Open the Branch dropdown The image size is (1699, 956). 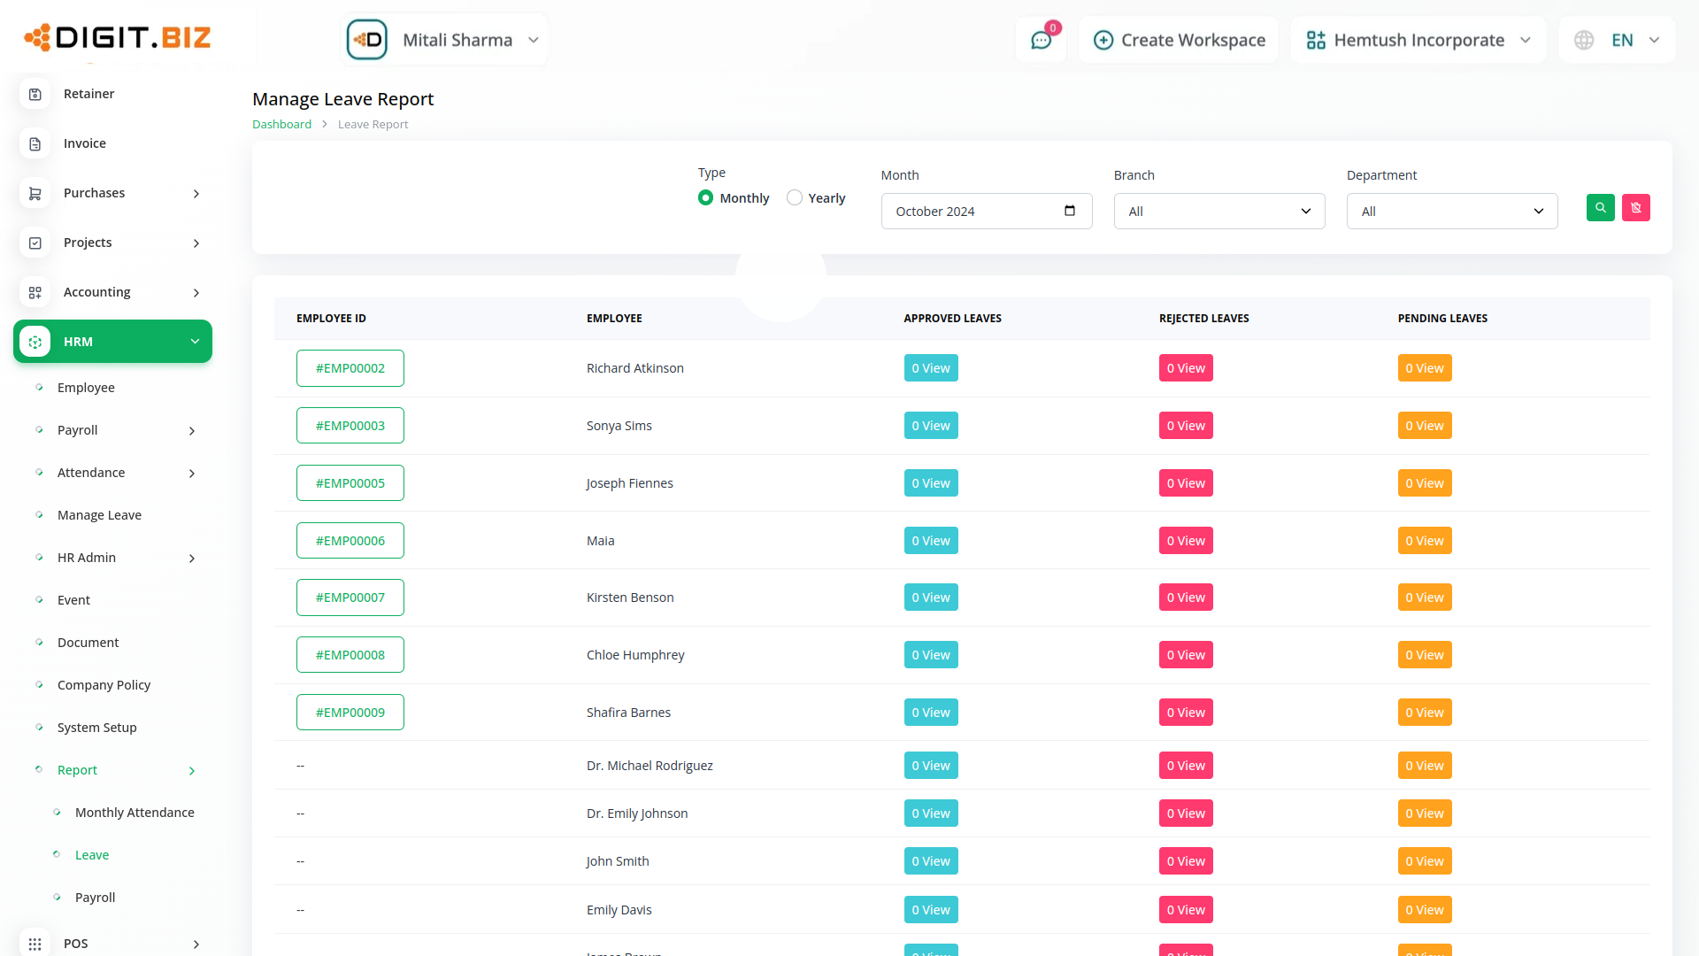pos(1219,212)
